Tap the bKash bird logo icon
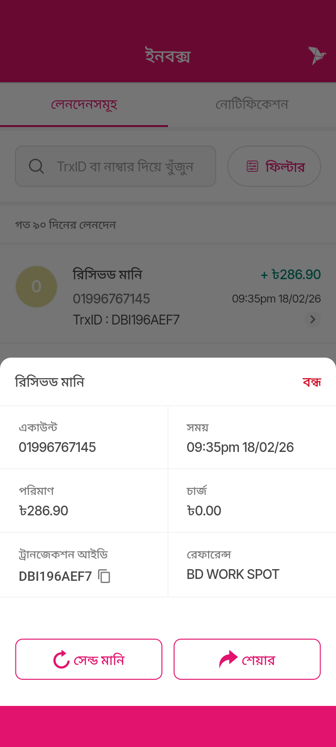Image resolution: width=336 pixels, height=747 pixels. point(317,56)
